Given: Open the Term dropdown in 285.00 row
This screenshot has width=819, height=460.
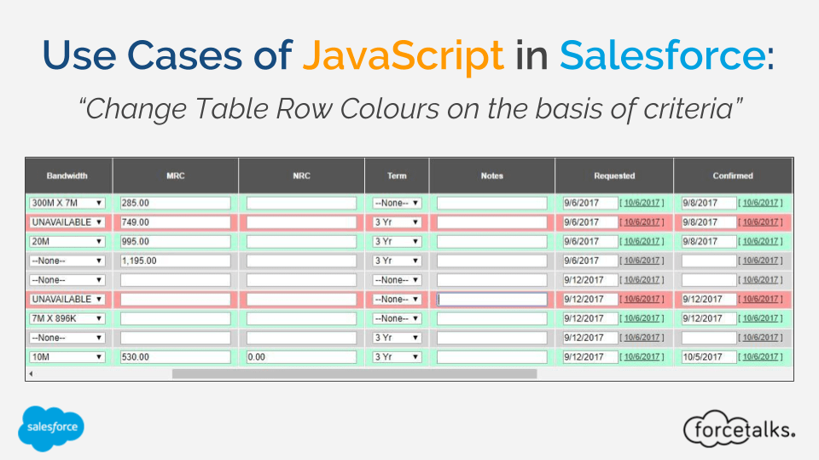Looking at the screenshot, I should pyautogui.click(x=397, y=203).
